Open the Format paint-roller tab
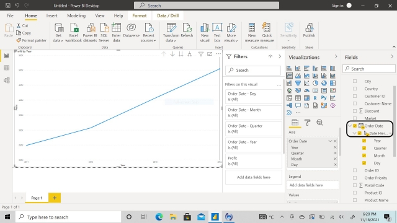This screenshot has width=397, height=223. click(308, 123)
